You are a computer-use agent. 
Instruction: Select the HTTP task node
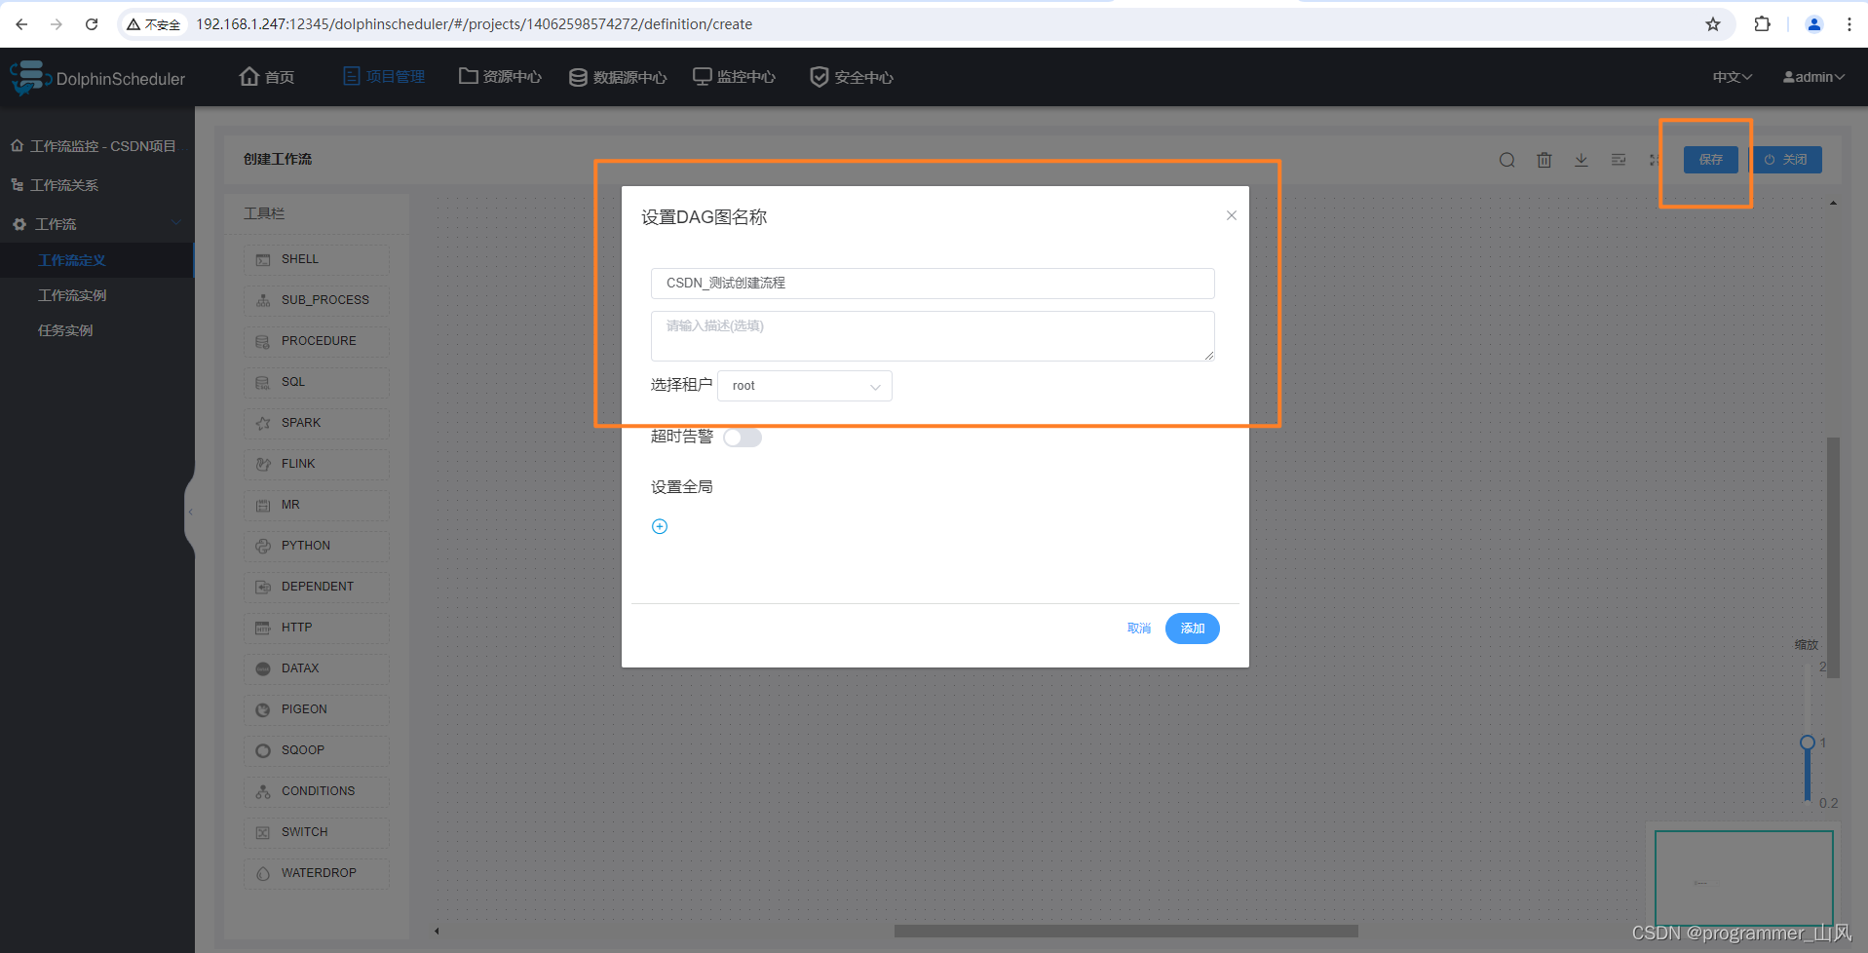316,628
